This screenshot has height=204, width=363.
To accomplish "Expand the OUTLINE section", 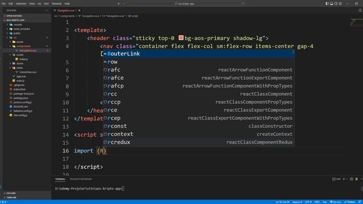I will click(x=27, y=193).
